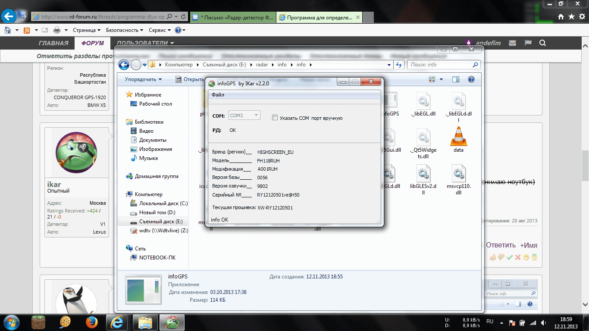
Task: Switch to the ФОРУМ tab
Action: (93, 43)
